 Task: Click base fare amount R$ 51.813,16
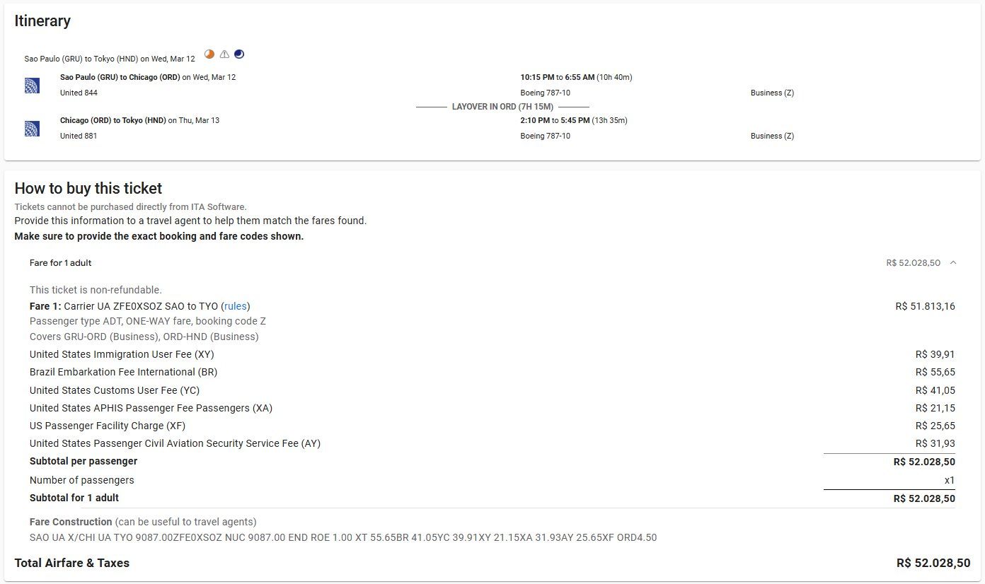[925, 306]
